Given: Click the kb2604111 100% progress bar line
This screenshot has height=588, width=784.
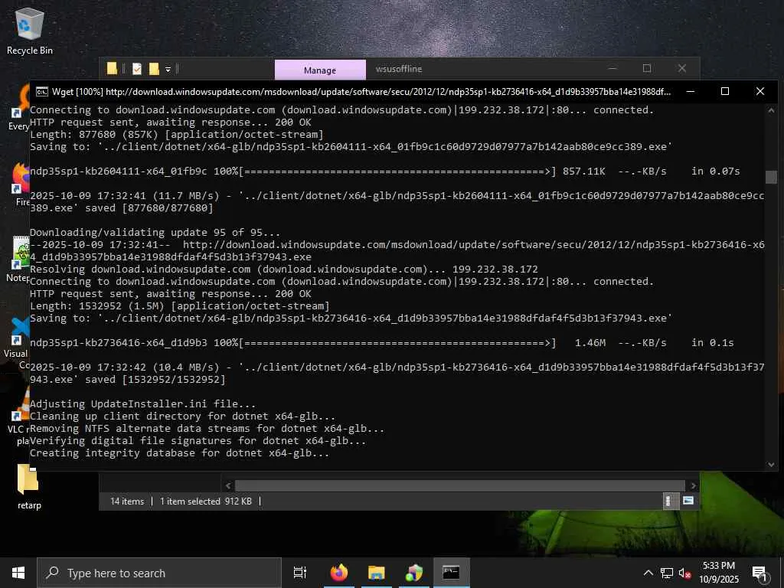Looking at the screenshot, I should 384,171.
